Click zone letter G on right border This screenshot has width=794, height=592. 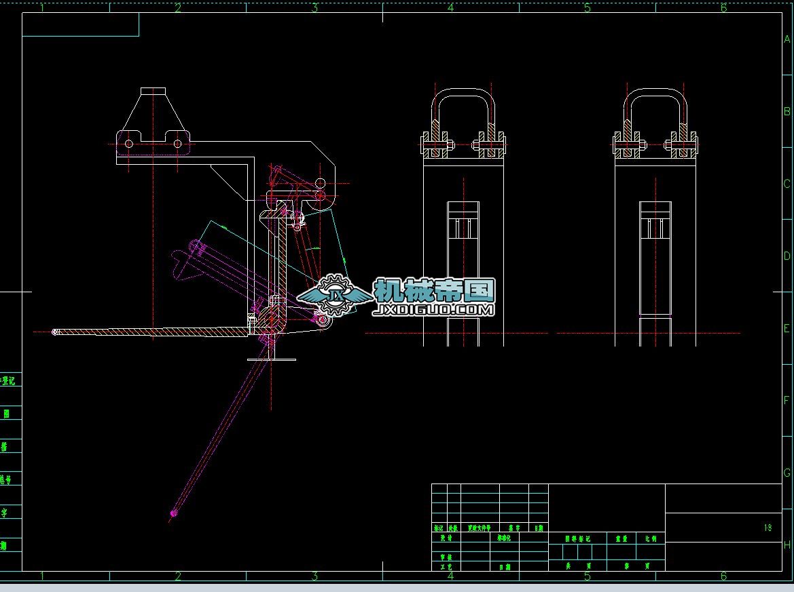click(787, 473)
